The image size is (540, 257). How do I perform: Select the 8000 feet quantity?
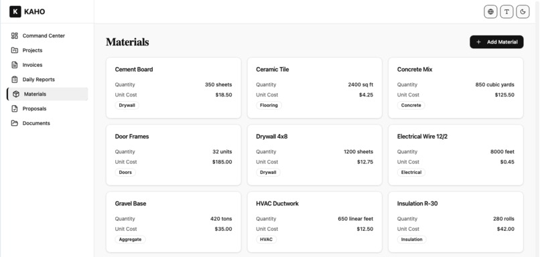tap(502, 152)
